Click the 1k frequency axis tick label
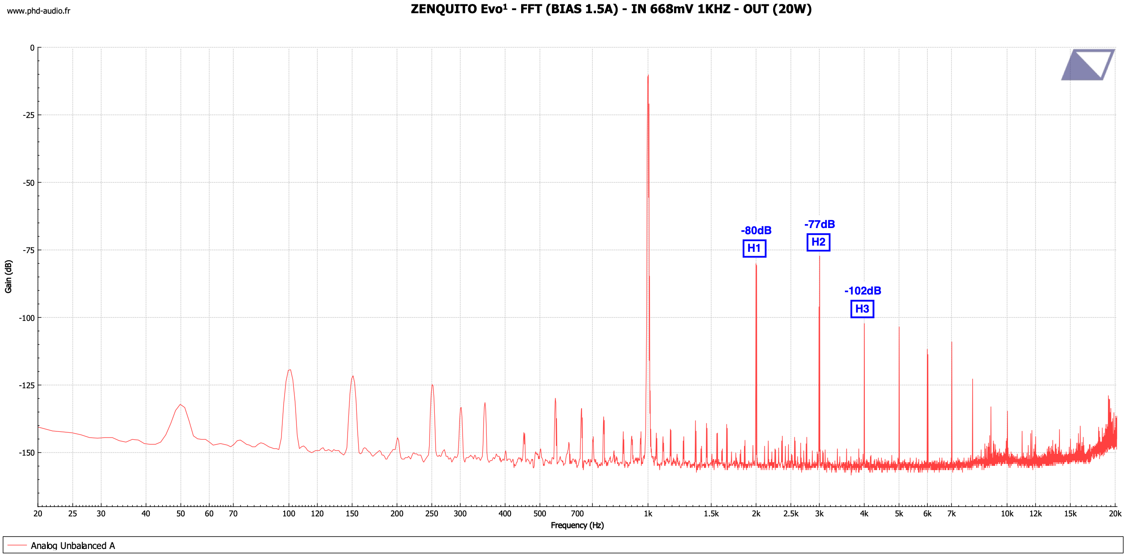The image size is (1126, 556). tap(648, 514)
